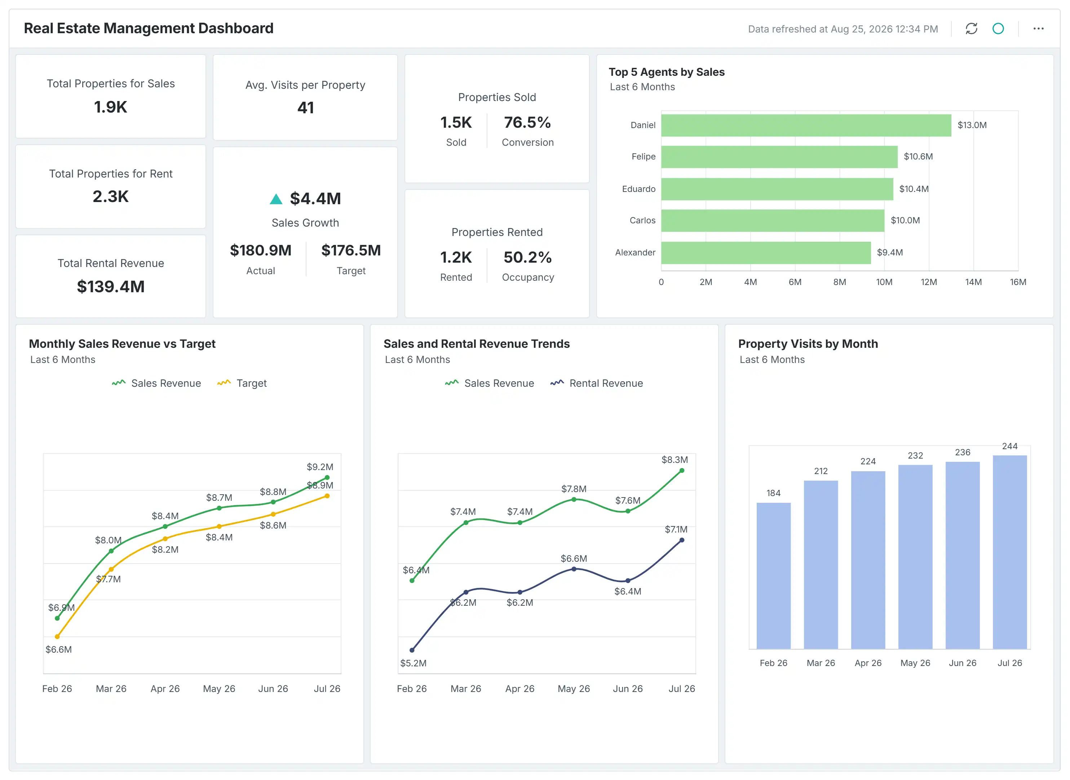Click the May 26 visits bar labeled 232
Image resolution: width=1070 pixels, height=780 pixels.
(915, 557)
